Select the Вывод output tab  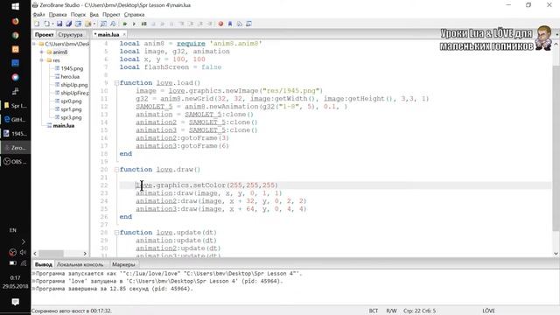pos(44,264)
